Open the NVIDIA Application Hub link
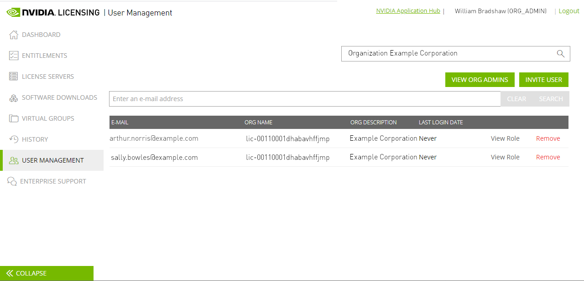584x281 pixels. (x=407, y=10)
